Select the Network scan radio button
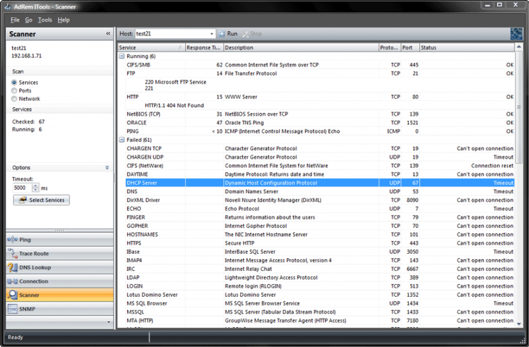This screenshot has height=347, width=529. (x=14, y=98)
